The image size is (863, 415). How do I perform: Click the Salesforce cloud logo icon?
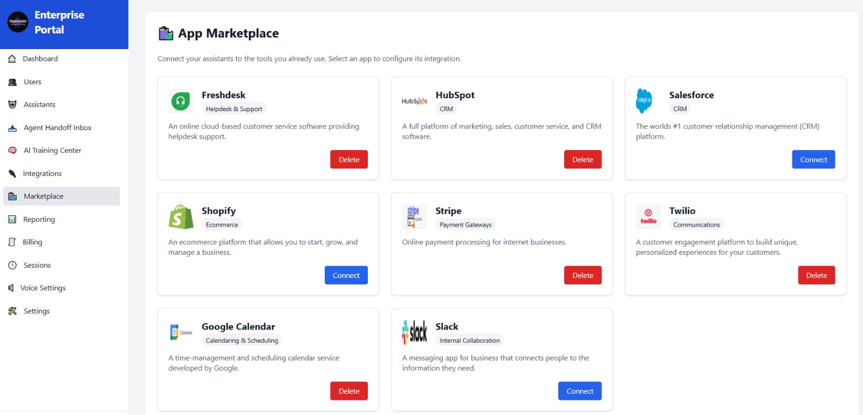click(644, 101)
